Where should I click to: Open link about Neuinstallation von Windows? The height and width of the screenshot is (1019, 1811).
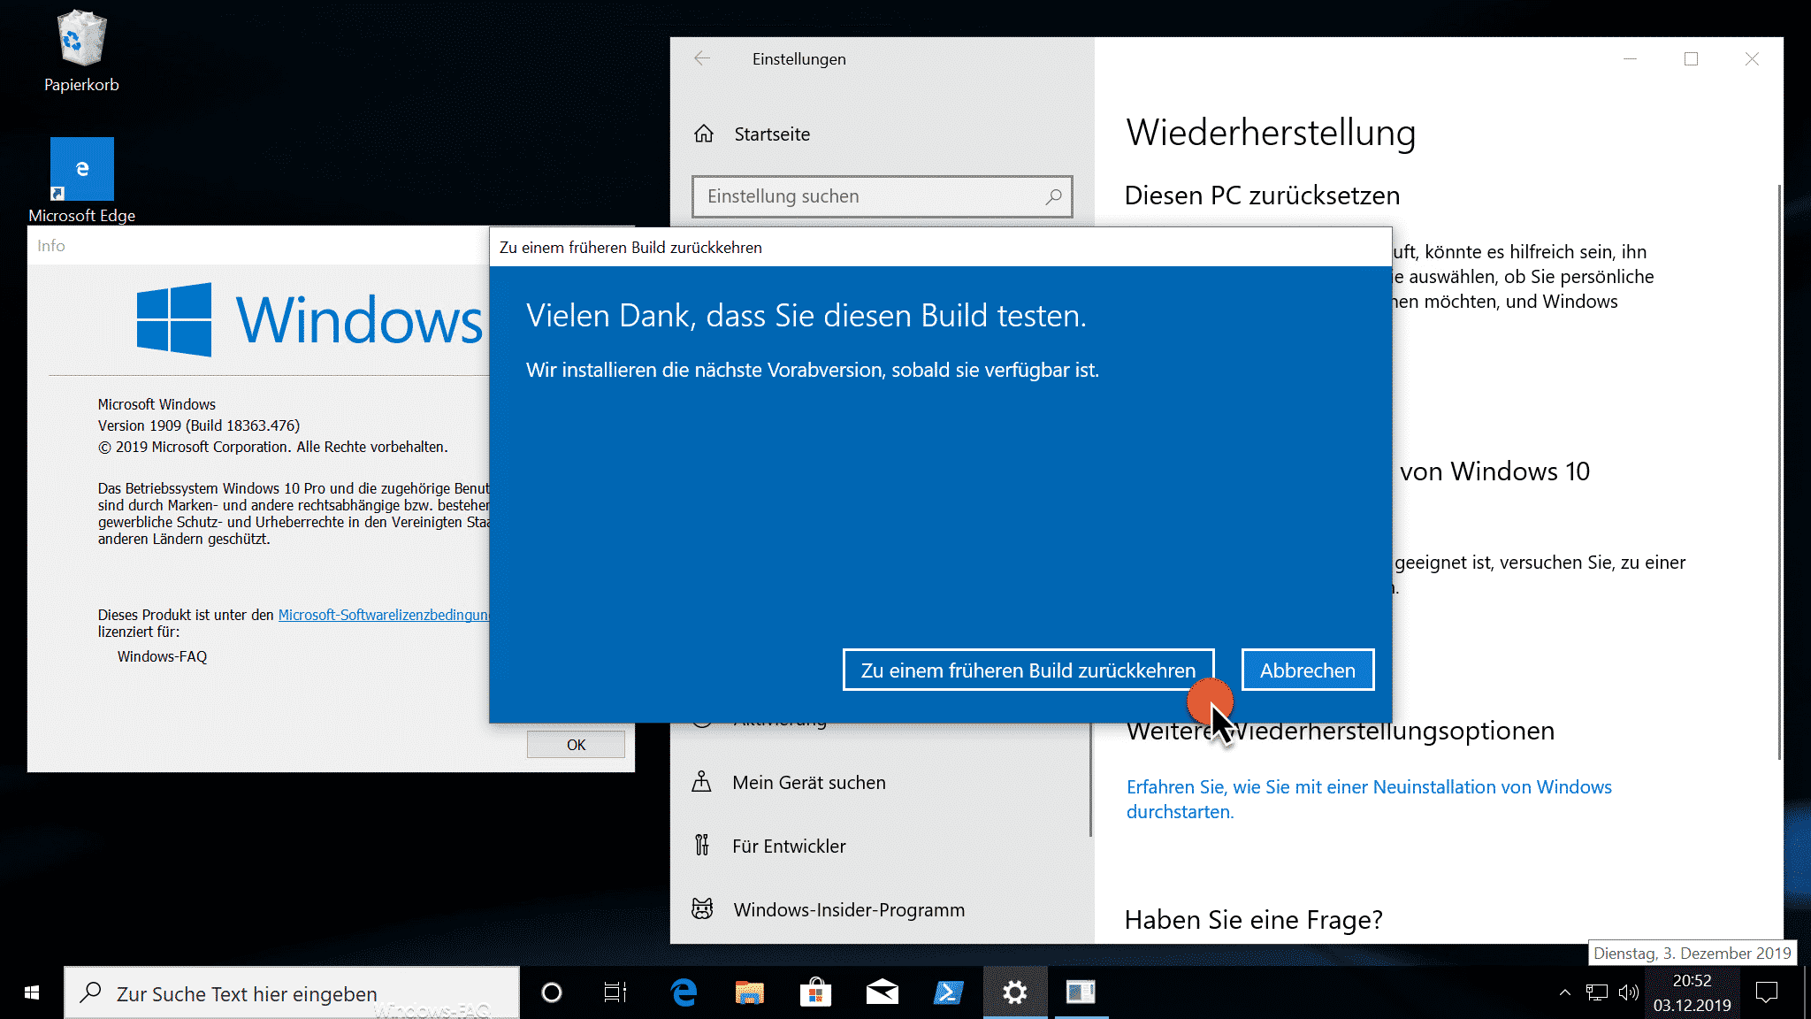tap(1369, 799)
